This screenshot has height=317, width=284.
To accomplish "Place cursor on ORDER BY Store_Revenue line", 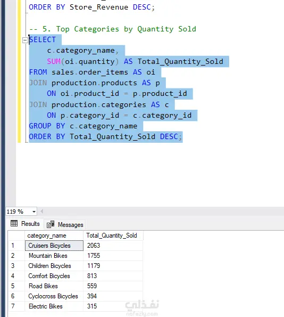I will click(92, 7).
